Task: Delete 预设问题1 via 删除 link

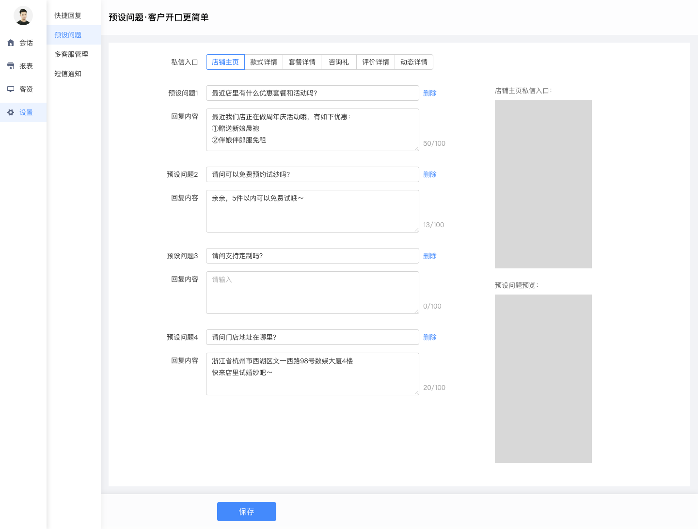Action: (430, 93)
